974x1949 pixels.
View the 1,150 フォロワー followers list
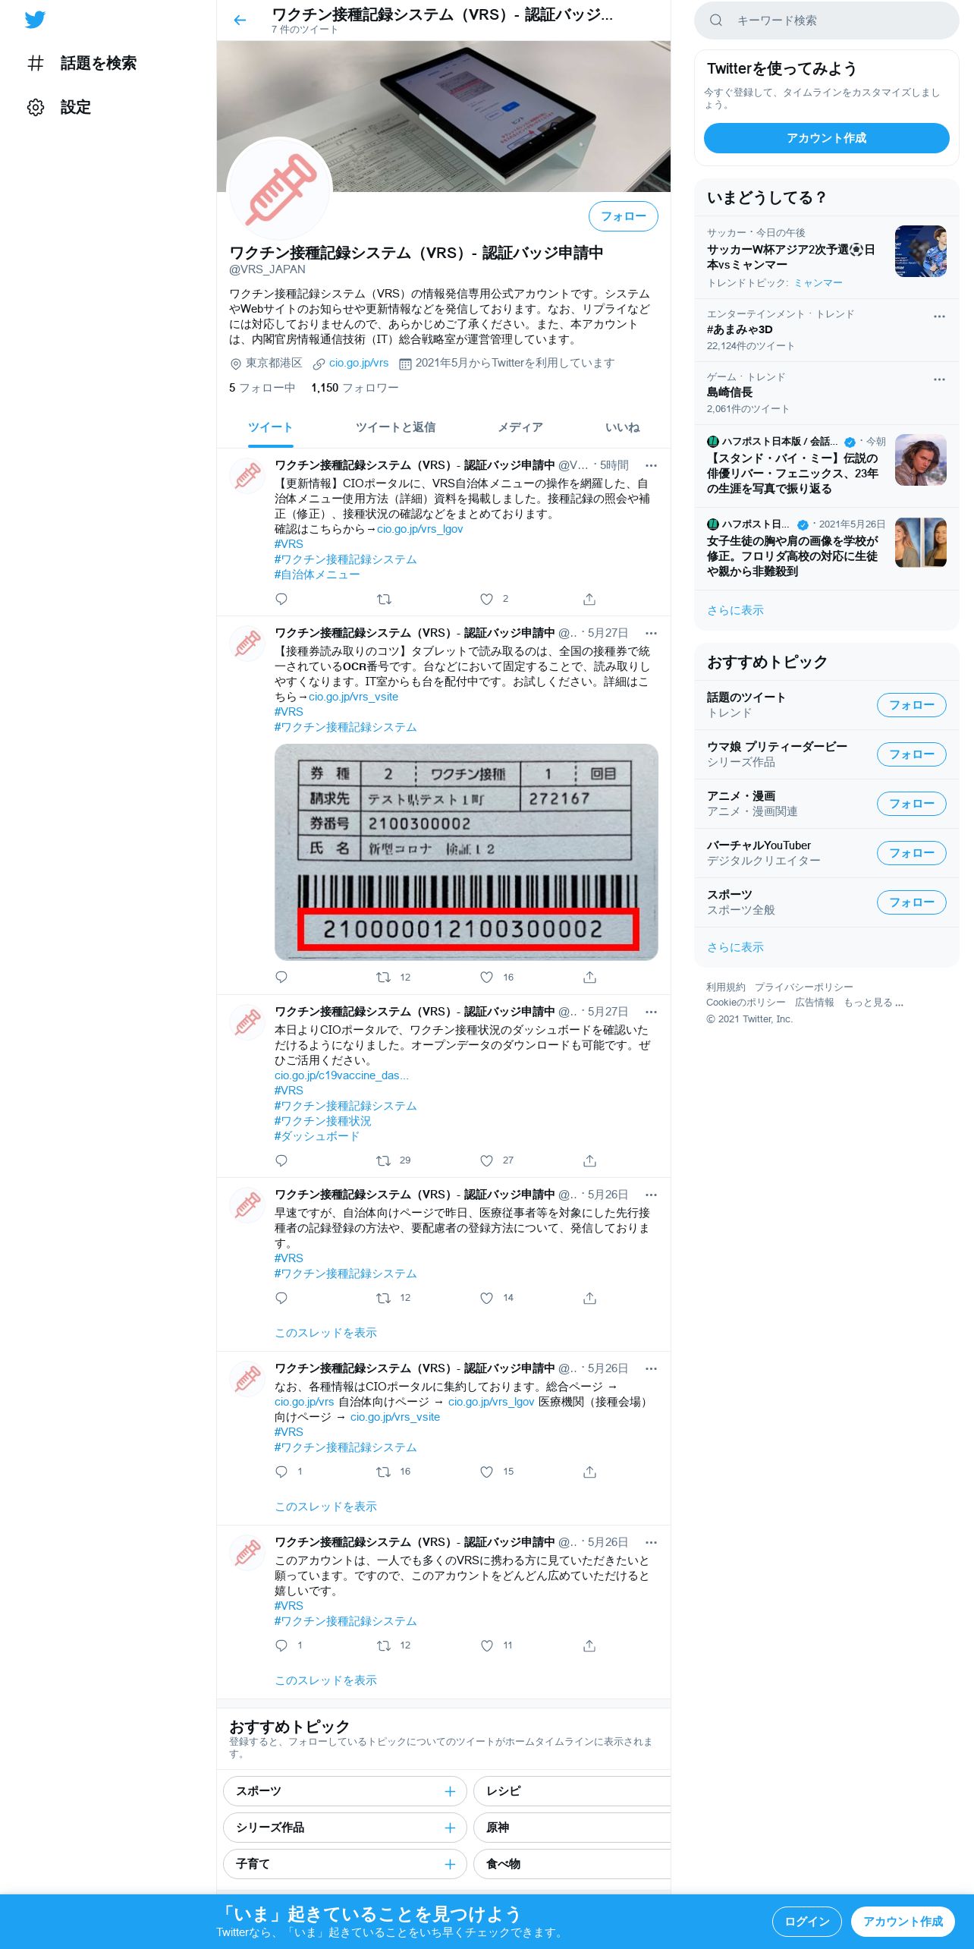click(x=354, y=388)
